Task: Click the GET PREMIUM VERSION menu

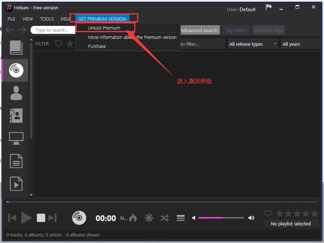Action: pos(102,19)
